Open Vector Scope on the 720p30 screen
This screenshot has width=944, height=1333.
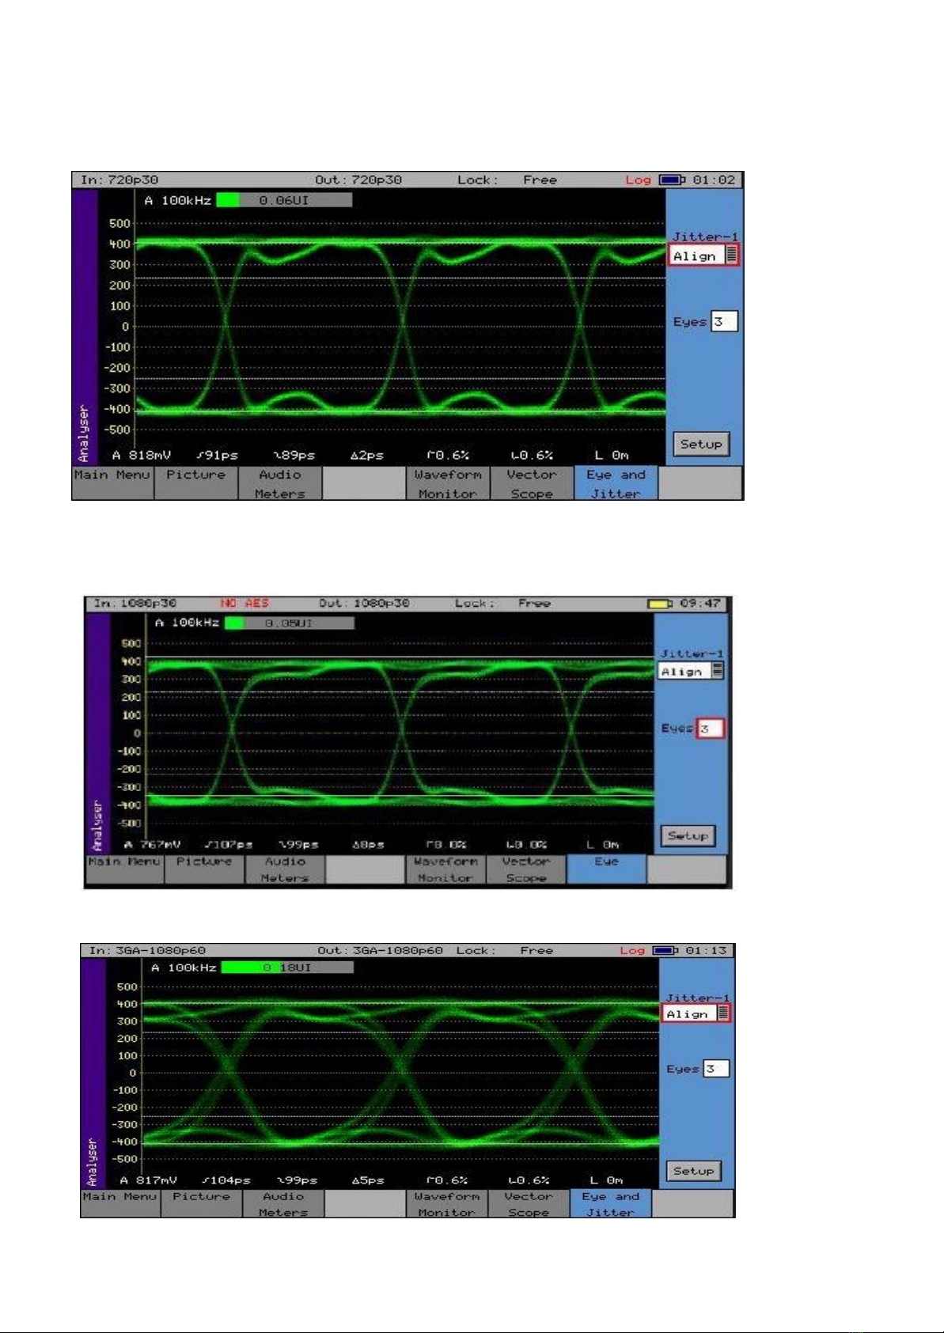point(532,483)
